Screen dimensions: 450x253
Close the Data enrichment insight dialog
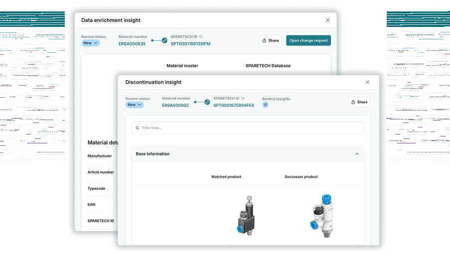tap(327, 20)
